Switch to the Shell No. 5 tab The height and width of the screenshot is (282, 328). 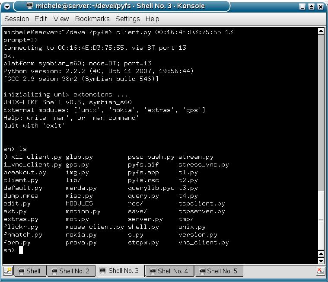coord(219,271)
